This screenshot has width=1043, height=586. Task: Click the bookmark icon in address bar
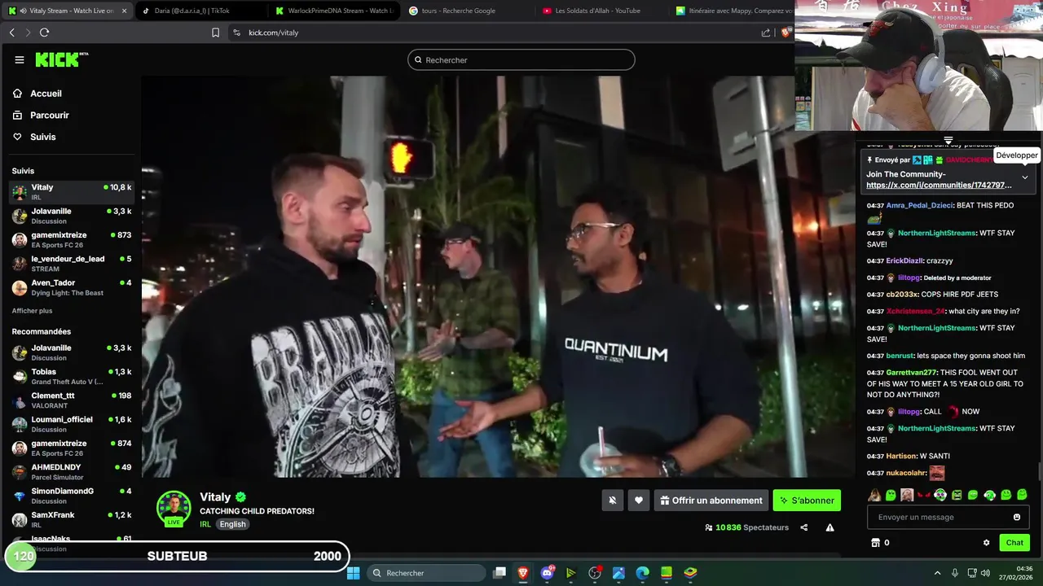[215, 33]
